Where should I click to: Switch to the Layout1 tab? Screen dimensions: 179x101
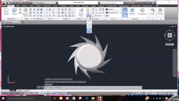(19, 91)
